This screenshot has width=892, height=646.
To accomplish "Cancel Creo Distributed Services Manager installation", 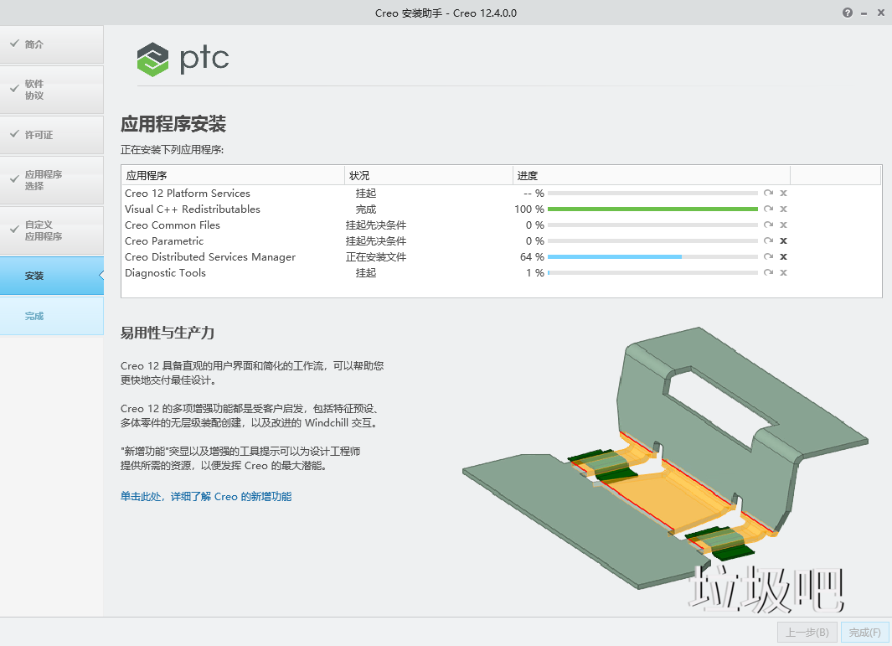I will tap(783, 257).
